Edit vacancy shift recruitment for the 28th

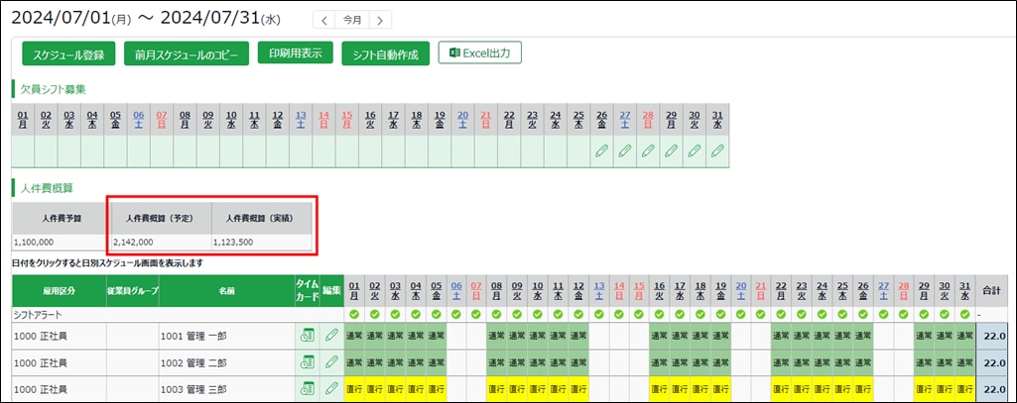[648, 151]
